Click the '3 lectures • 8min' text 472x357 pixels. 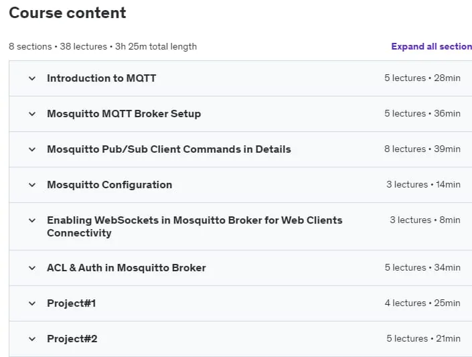425,220
